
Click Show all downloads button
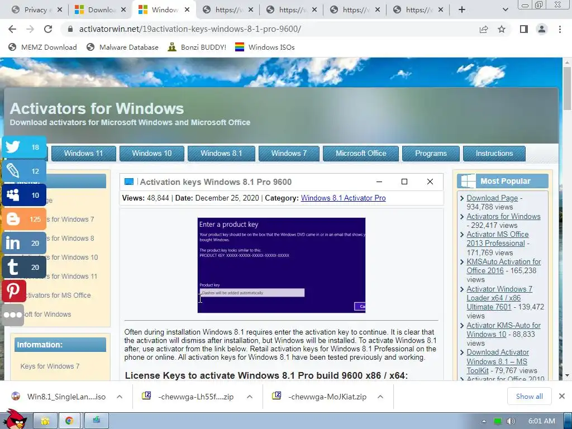click(x=529, y=396)
